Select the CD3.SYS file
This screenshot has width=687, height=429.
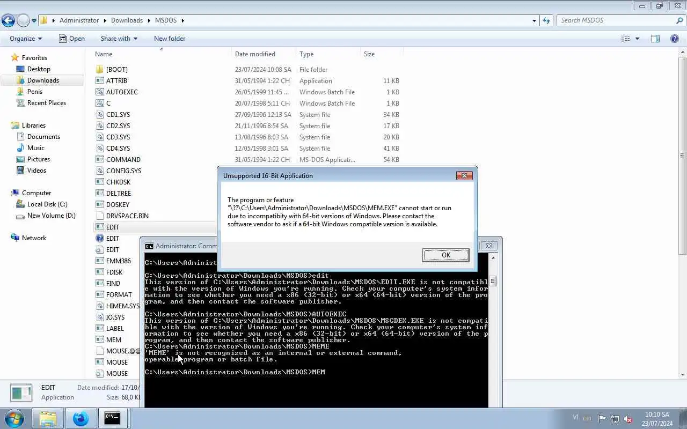(x=118, y=137)
